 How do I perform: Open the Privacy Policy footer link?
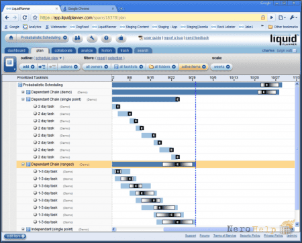coord(273,236)
